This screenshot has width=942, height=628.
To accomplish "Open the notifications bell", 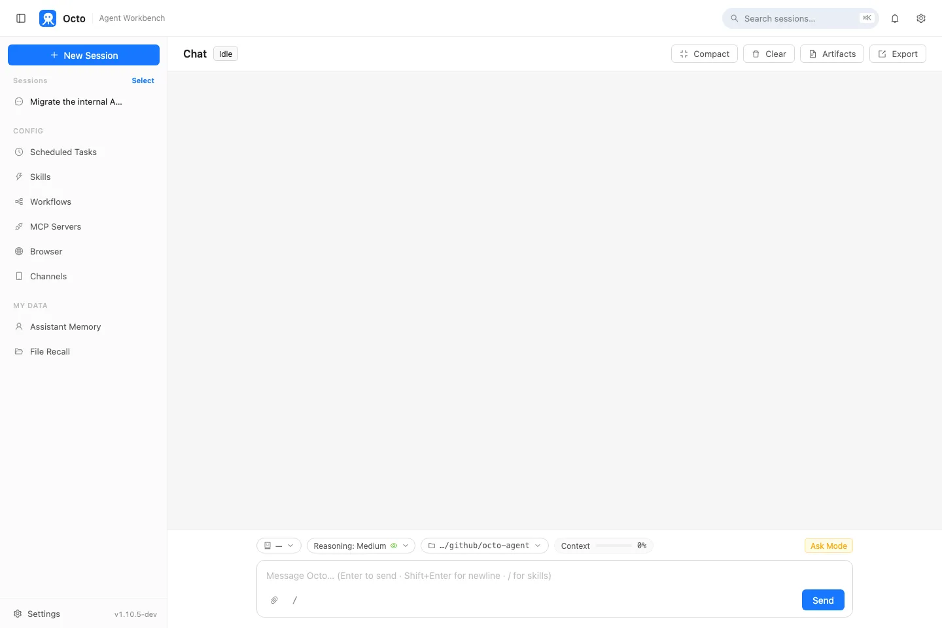I will pos(895,18).
